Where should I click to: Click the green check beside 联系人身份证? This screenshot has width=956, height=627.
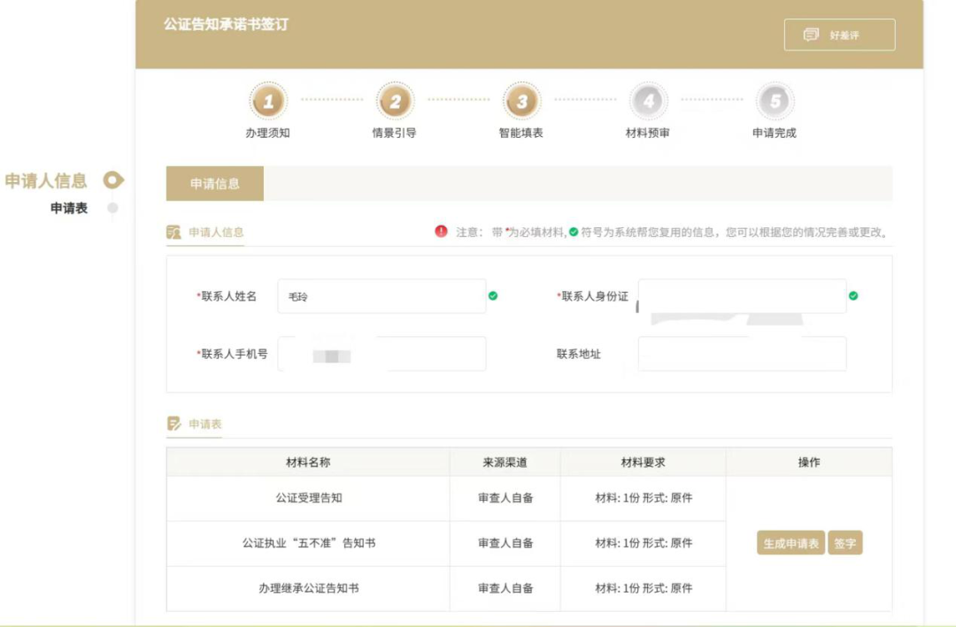coord(853,296)
